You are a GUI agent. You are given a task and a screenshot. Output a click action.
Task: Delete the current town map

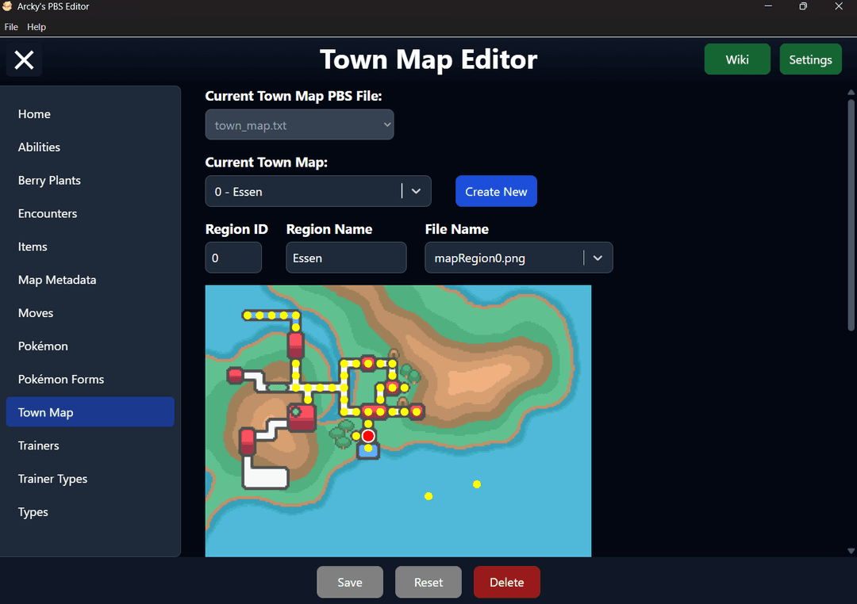click(x=506, y=582)
